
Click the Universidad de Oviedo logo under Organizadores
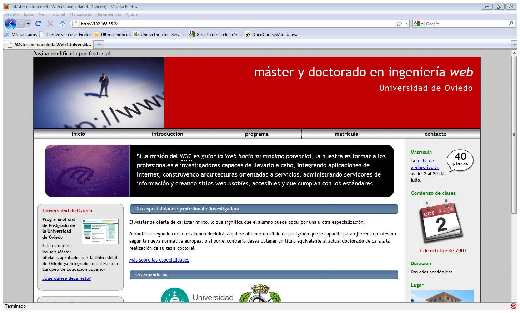(x=197, y=295)
